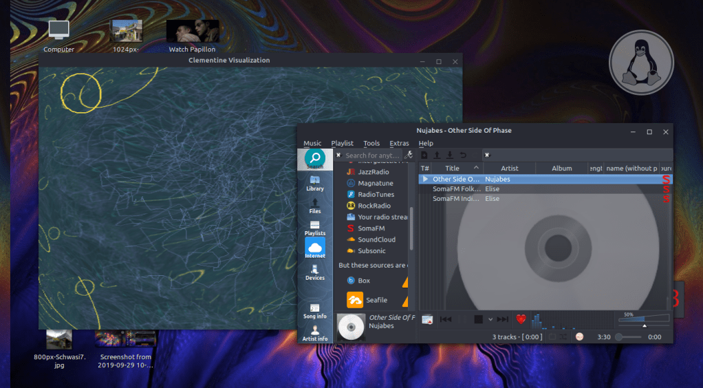Image resolution: width=703 pixels, height=388 pixels.
Task: Open the Files sidebar tab
Action: coord(314,206)
